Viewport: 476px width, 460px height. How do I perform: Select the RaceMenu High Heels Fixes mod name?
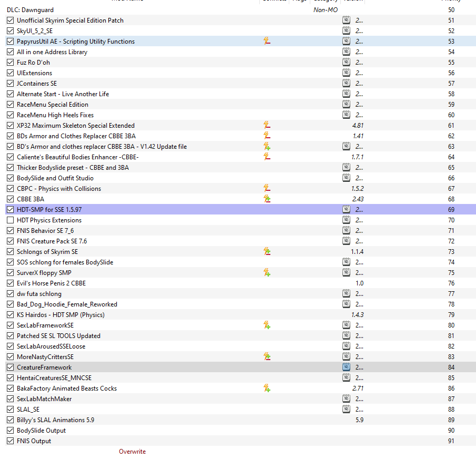point(55,115)
